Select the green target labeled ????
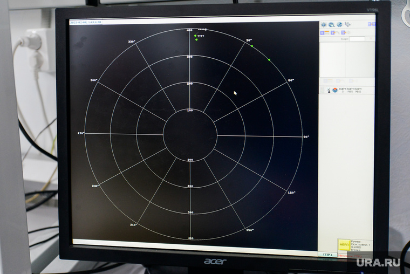This screenshot has width=410, height=274. point(195,36)
